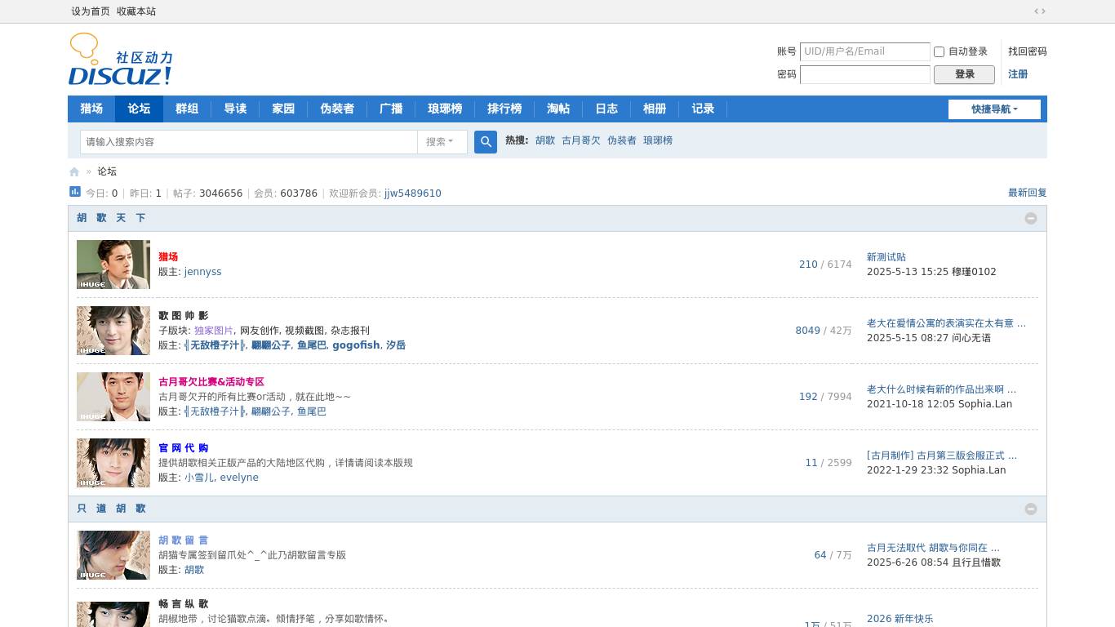Open the 网友创作 subforum link

260,331
